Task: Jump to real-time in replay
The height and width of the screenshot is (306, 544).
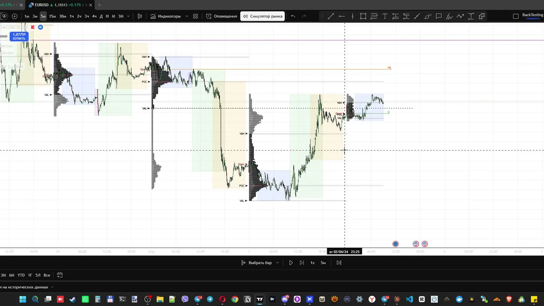Action: point(339,263)
